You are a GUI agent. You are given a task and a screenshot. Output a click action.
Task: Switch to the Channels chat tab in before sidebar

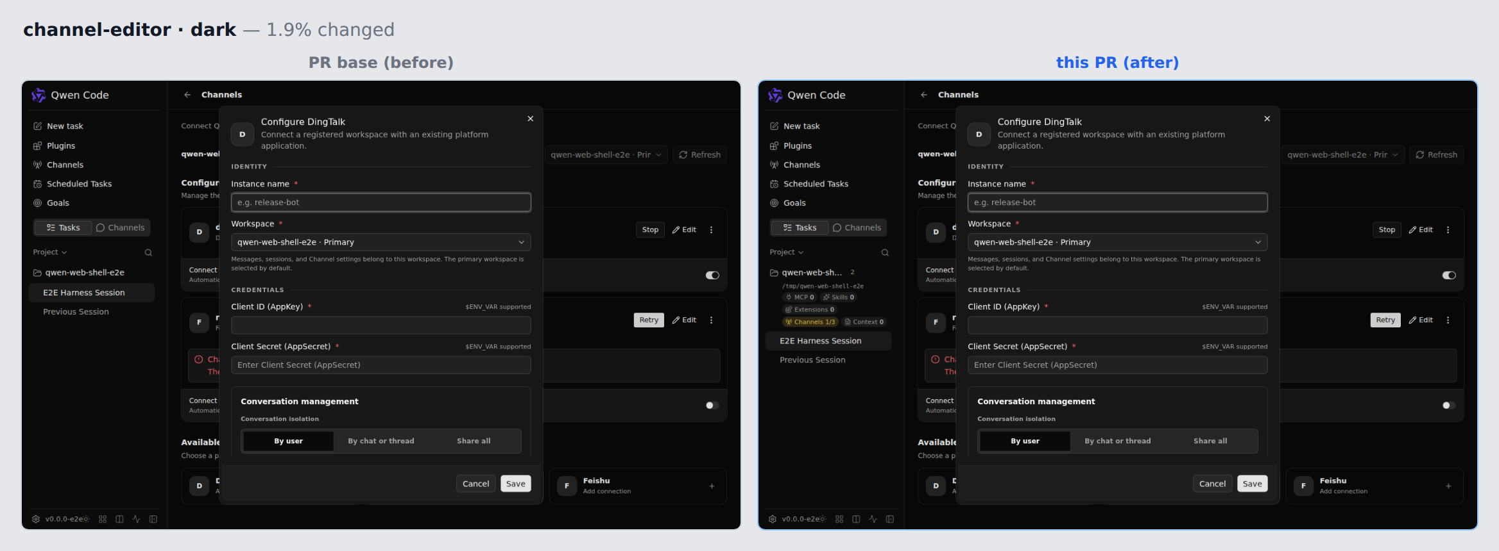[121, 228]
